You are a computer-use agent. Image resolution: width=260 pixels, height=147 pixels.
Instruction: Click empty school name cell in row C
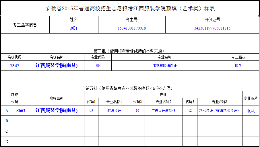(x=56, y=131)
